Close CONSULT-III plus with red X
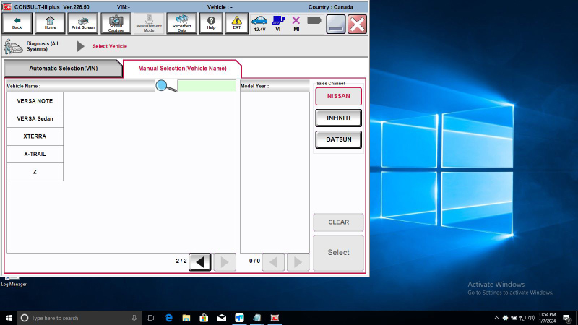 coord(357,25)
